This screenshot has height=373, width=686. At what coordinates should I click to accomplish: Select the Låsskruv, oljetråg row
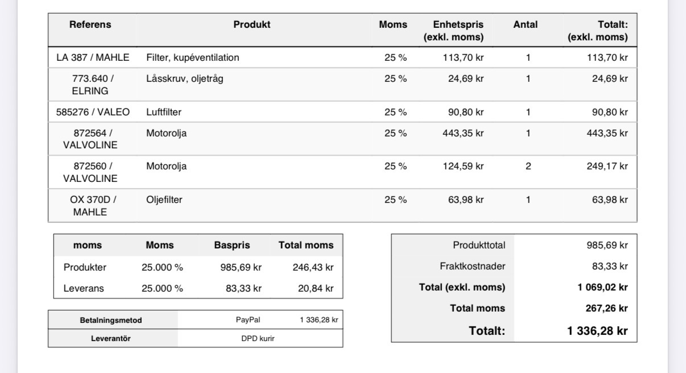click(342, 84)
